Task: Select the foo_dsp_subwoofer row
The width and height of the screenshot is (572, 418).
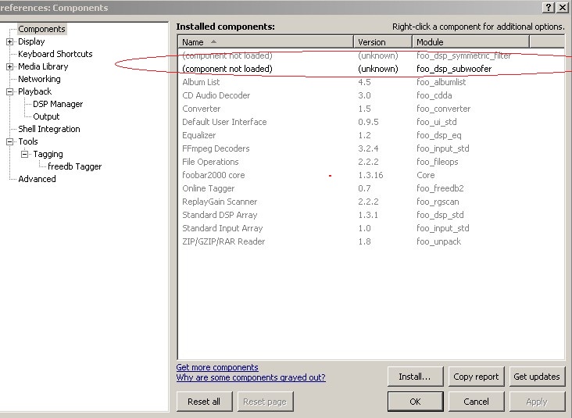Action: (371, 69)
